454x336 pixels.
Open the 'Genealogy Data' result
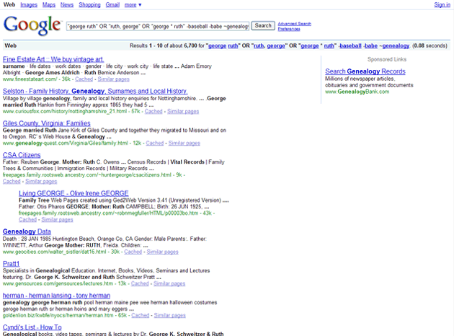[27, 231]
